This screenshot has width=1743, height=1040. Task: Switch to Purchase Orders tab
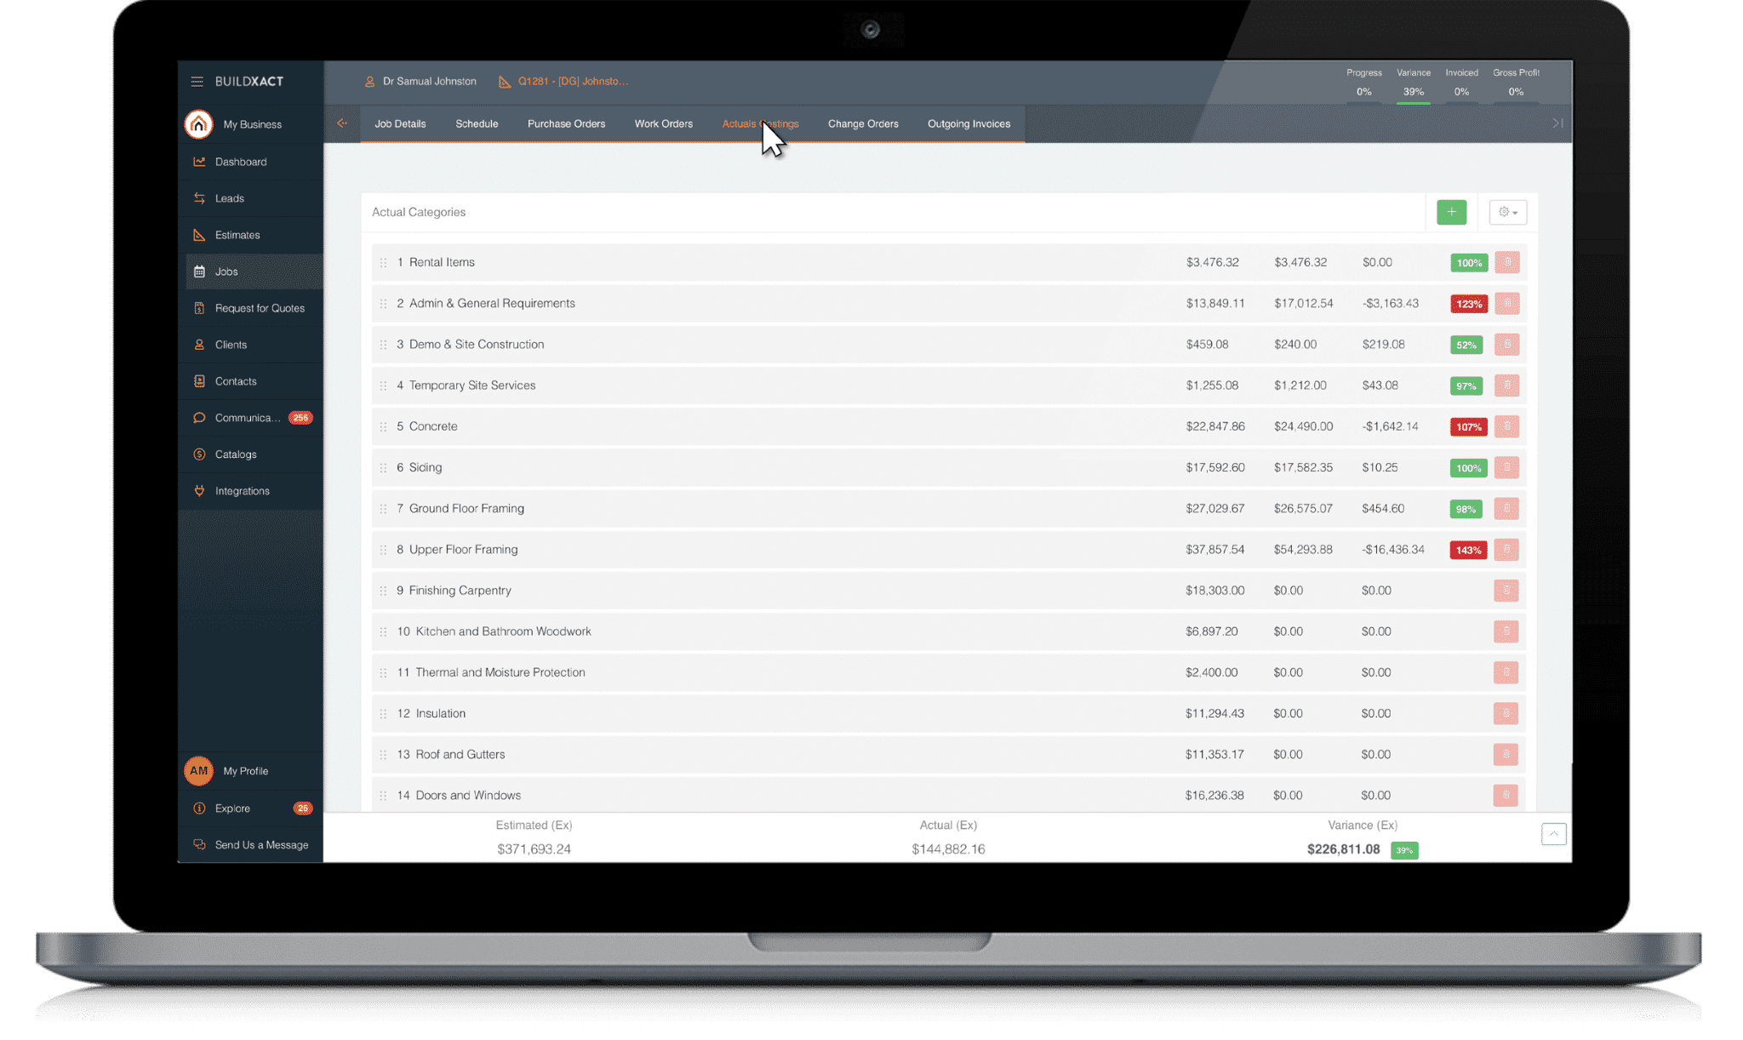click(566, 124)
